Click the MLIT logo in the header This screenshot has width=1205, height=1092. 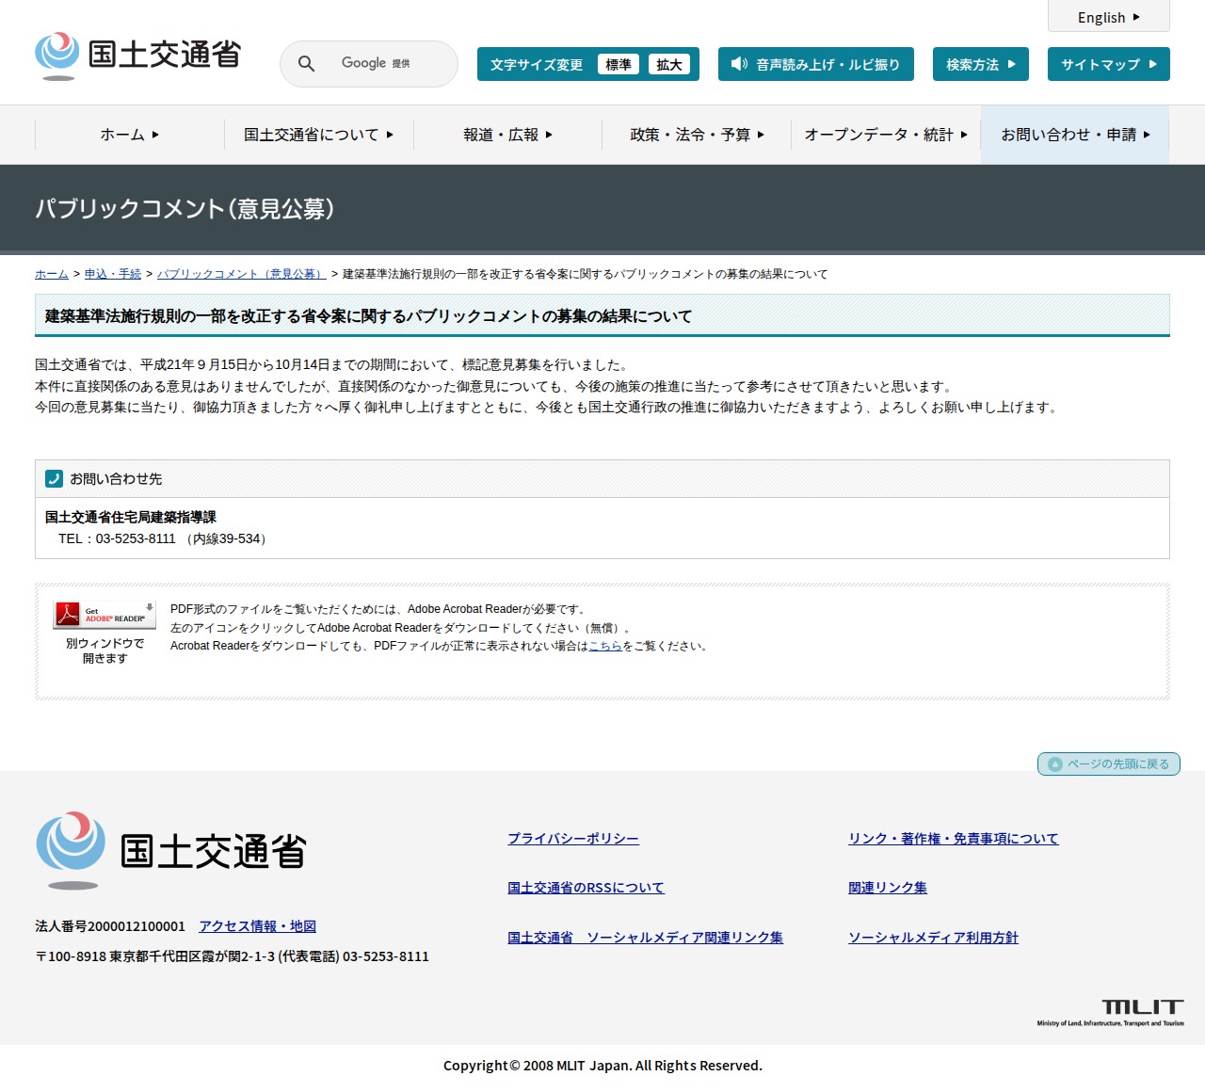[138, 56]
